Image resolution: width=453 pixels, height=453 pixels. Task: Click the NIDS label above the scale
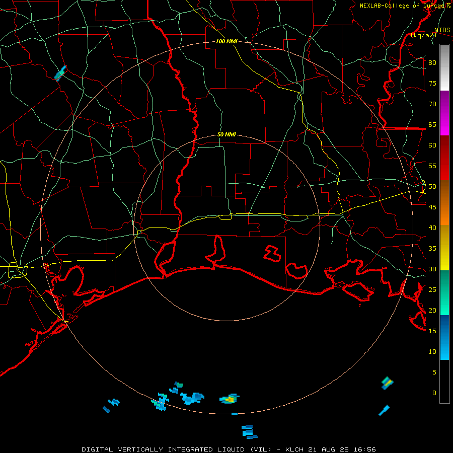pos(442,30)
